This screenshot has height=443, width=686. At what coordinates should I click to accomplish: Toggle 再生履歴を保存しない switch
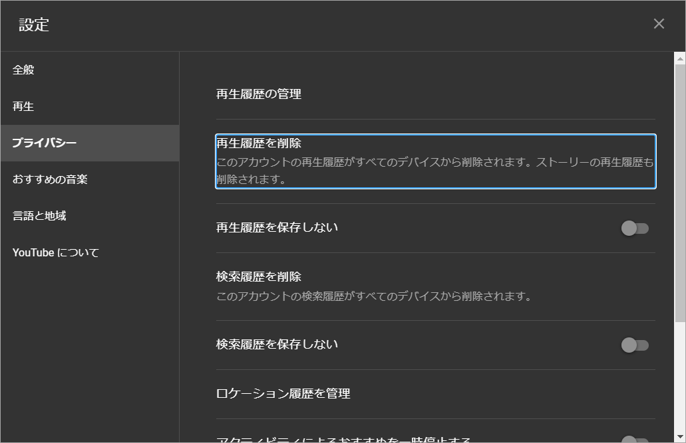pyautogui.click(x=635, y=228)
